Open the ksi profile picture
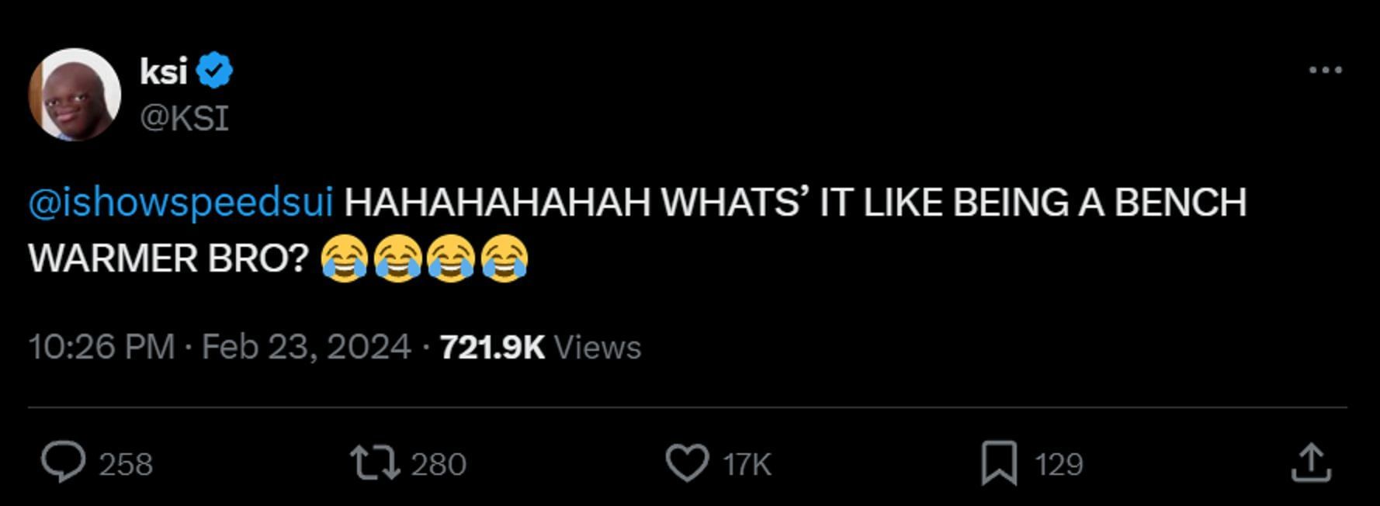 (x=75, y=95)
